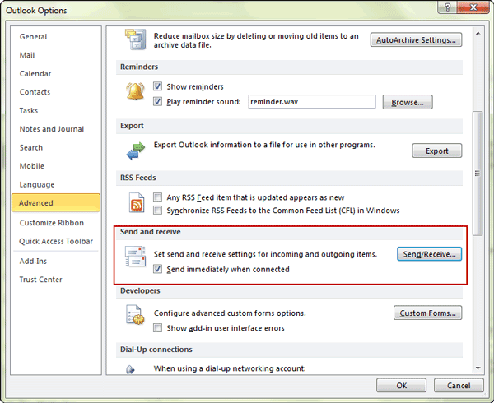Click the dial-up connections icon
This screenshot has width=494, height=403.
click(x=130, y=369)
